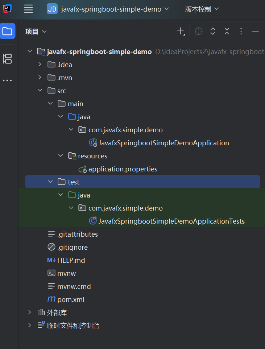This screenshot has height=349, width=265.
Task: Open the main hamburger menu
Action: (x=28, y=9)
